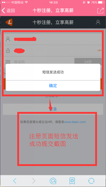Tap the username field with person icon
This screenshot has height=187, width=106.
pyautogui.click(x=53, y=39)
